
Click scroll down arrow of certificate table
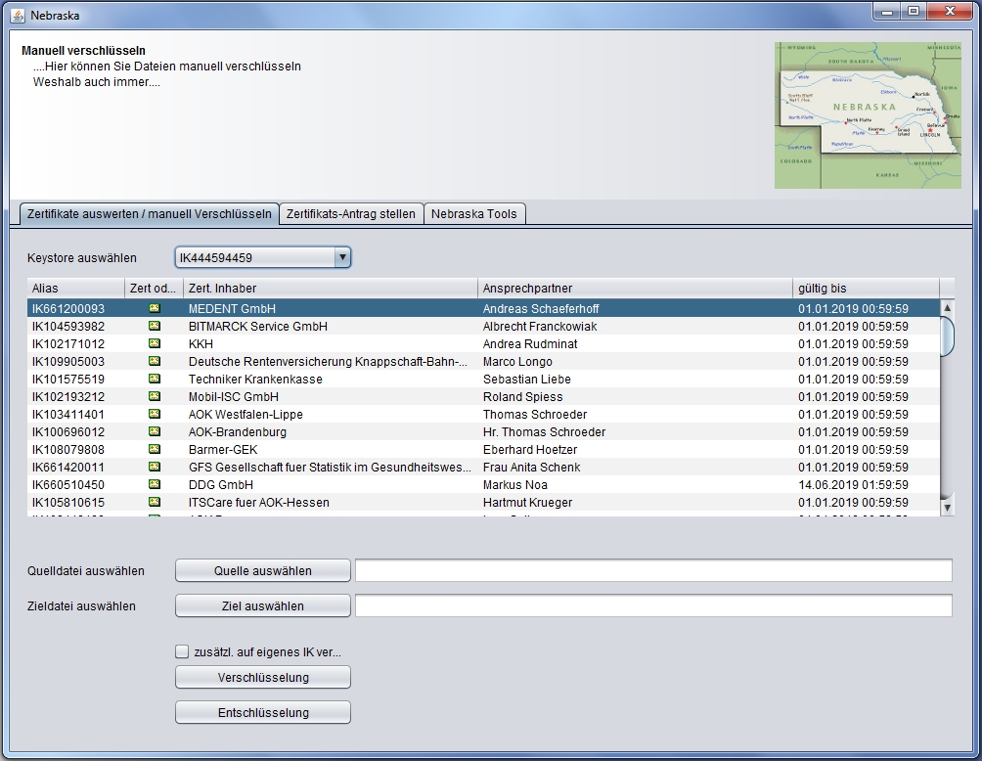pyautogui.click(x=947, y=508)
